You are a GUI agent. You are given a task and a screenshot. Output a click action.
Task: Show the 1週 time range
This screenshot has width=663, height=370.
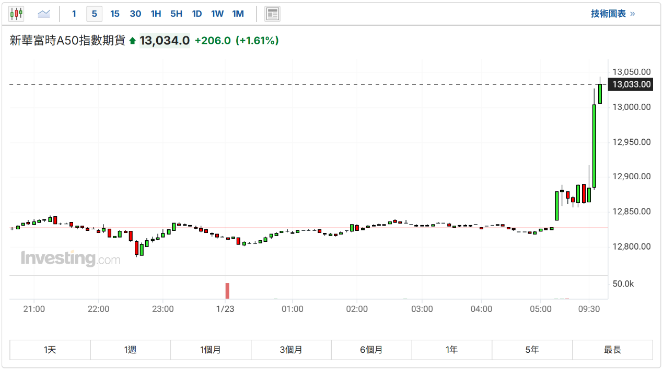[x=131, y=350]
